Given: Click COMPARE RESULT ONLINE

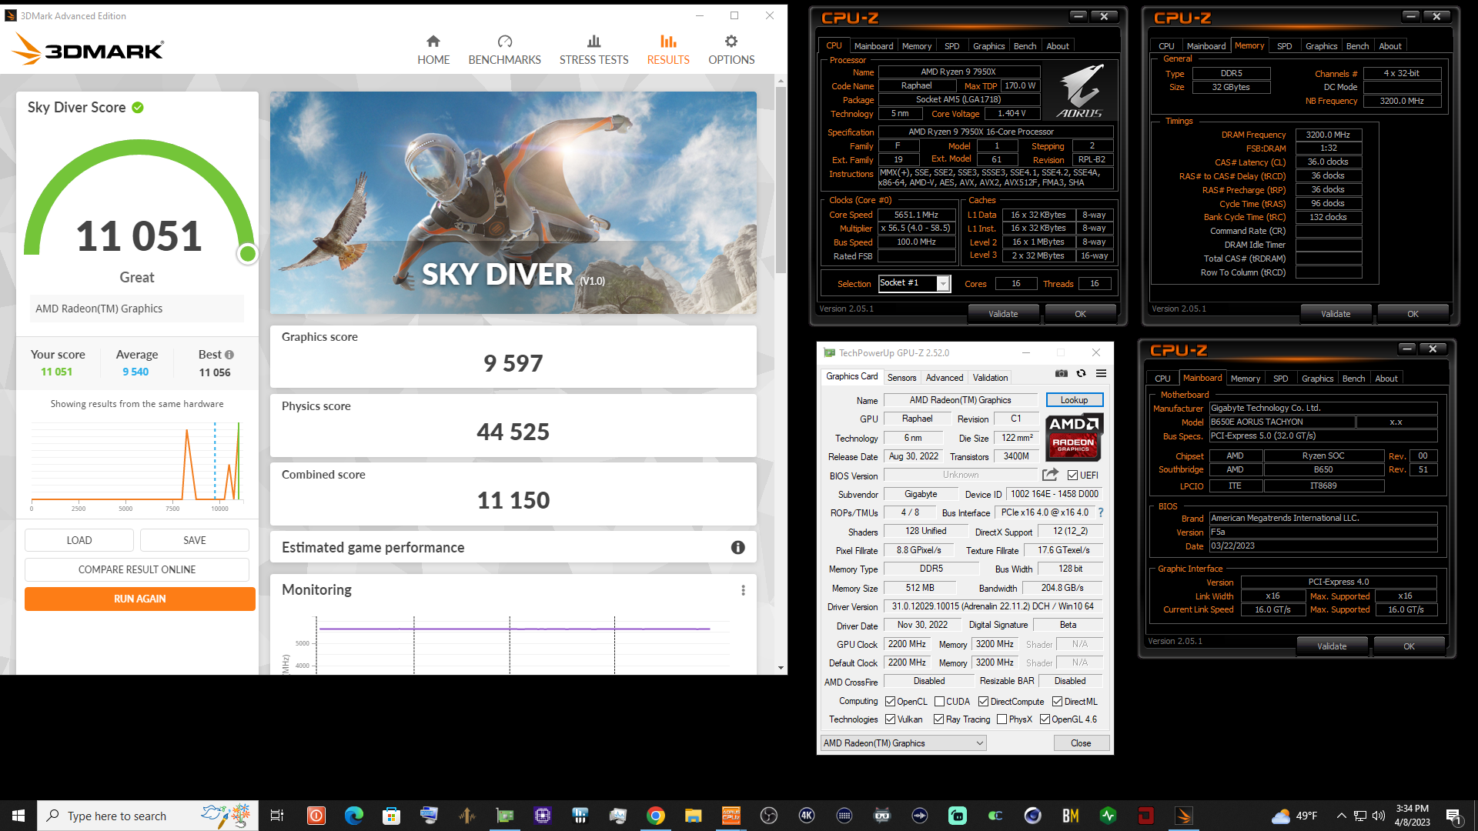Looking at the screenshot, I should [x=137, y=569].
